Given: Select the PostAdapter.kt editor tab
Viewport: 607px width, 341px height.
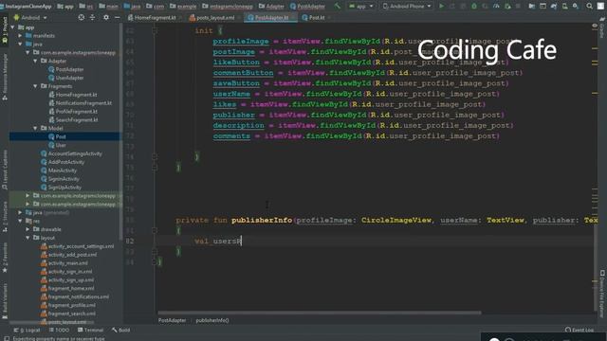Looking at the screenshot, I should pyautogui.click(x=271, y=17).
